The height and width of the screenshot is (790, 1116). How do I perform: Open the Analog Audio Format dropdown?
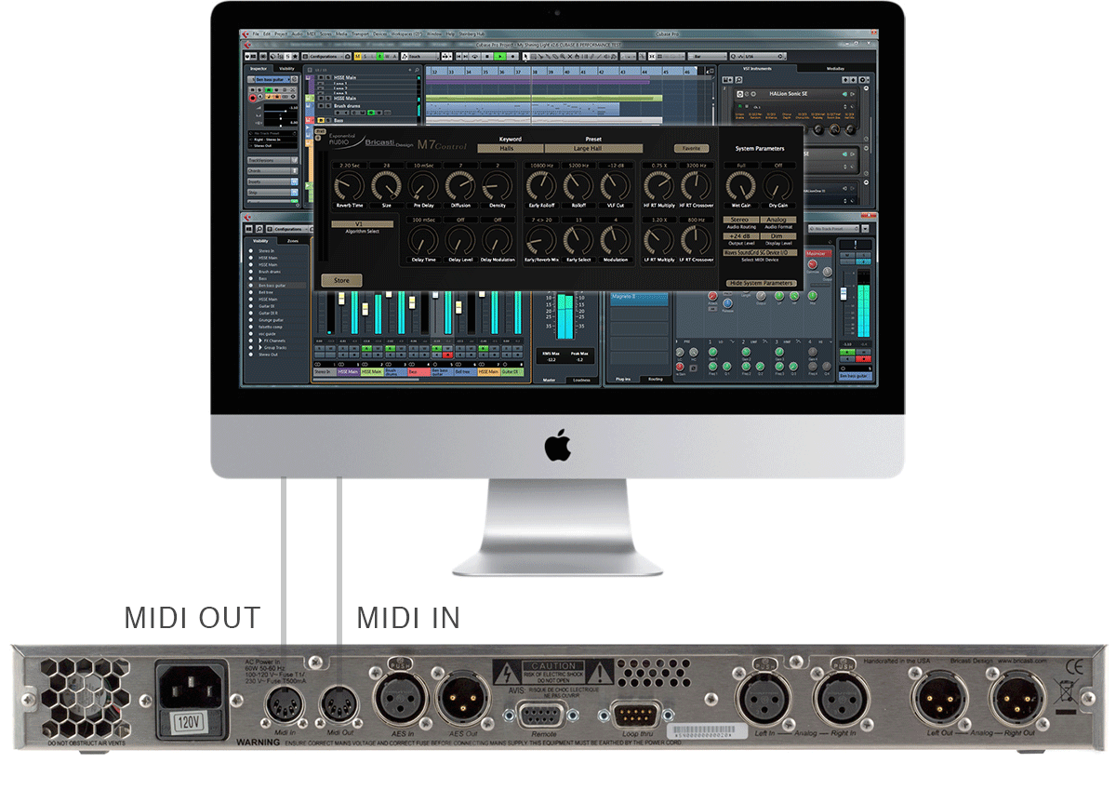[778, 221]
